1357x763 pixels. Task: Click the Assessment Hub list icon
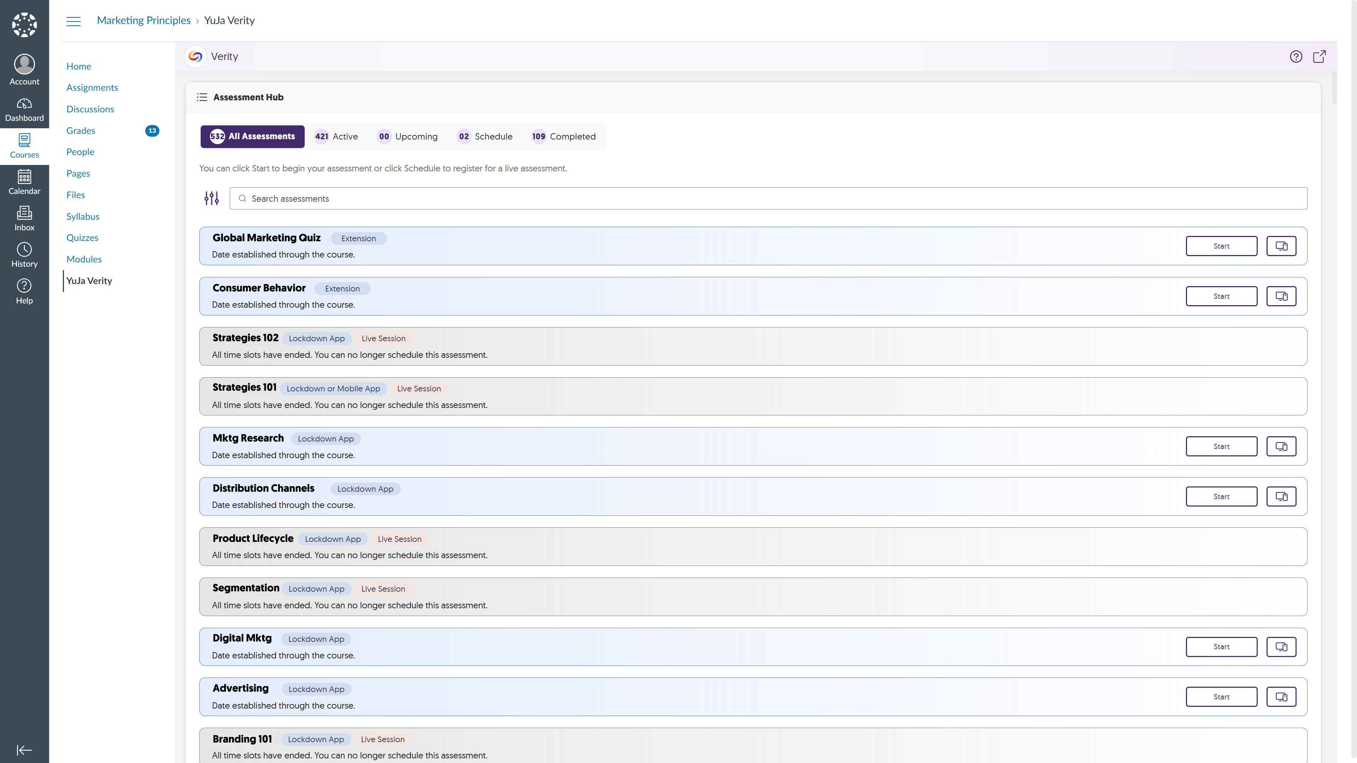202,97
